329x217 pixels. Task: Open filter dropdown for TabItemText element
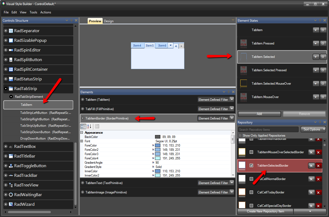point(232,183)
